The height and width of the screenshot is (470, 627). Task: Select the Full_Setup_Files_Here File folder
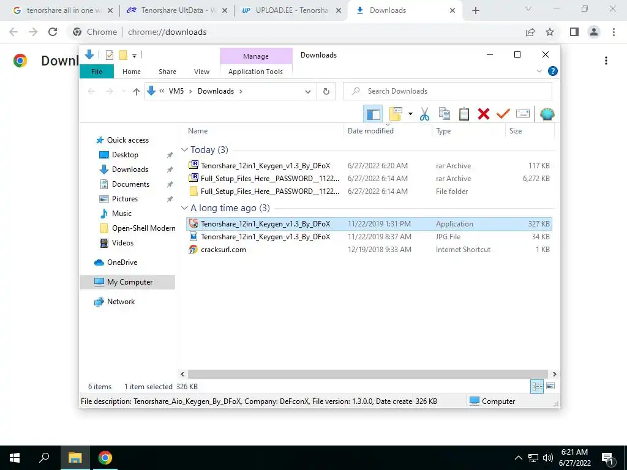369,192
